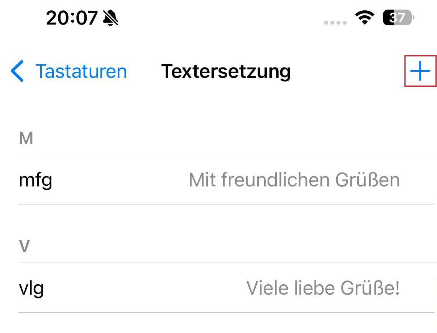
Task: Tap the + button to add new text replacement
Action: pyautogui.click(x=420, y=71)
